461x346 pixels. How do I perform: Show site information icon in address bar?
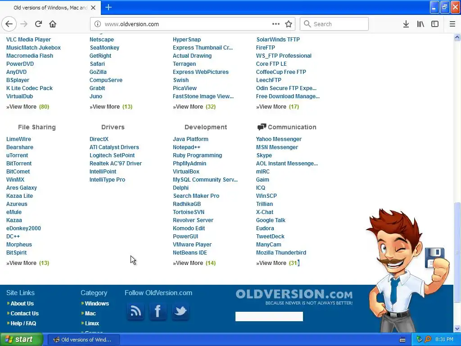coord(98,24)
